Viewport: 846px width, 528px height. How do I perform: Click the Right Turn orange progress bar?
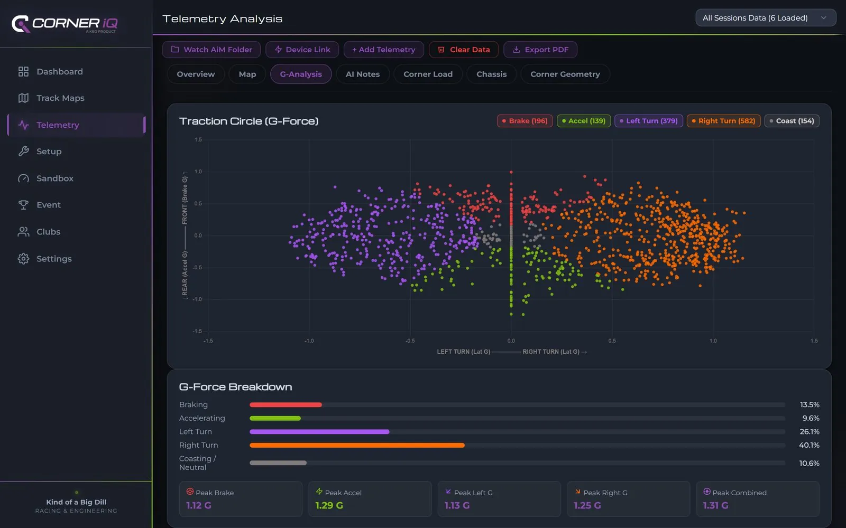tap(357, 445)
